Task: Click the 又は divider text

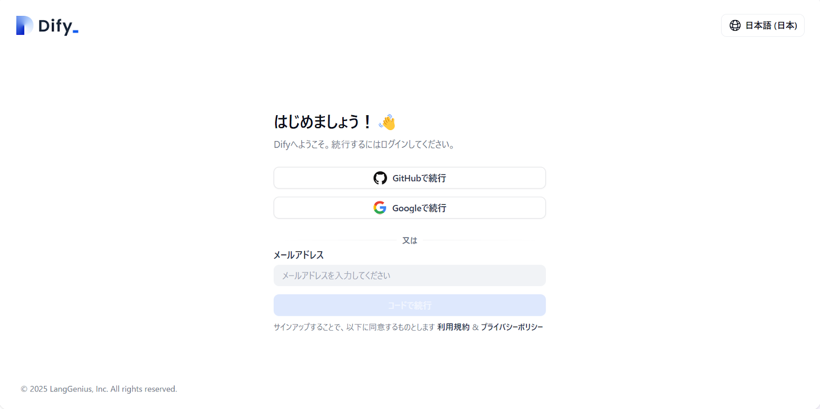Action: (409, 241)
